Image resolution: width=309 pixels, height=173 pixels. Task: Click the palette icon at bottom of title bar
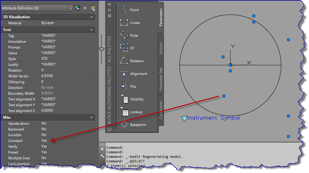click(109, 129)
